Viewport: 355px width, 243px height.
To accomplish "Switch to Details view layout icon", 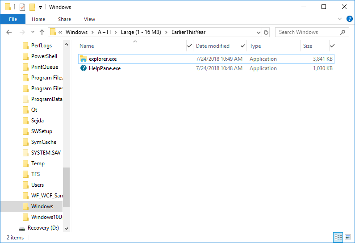I will (x=338, y=237).
